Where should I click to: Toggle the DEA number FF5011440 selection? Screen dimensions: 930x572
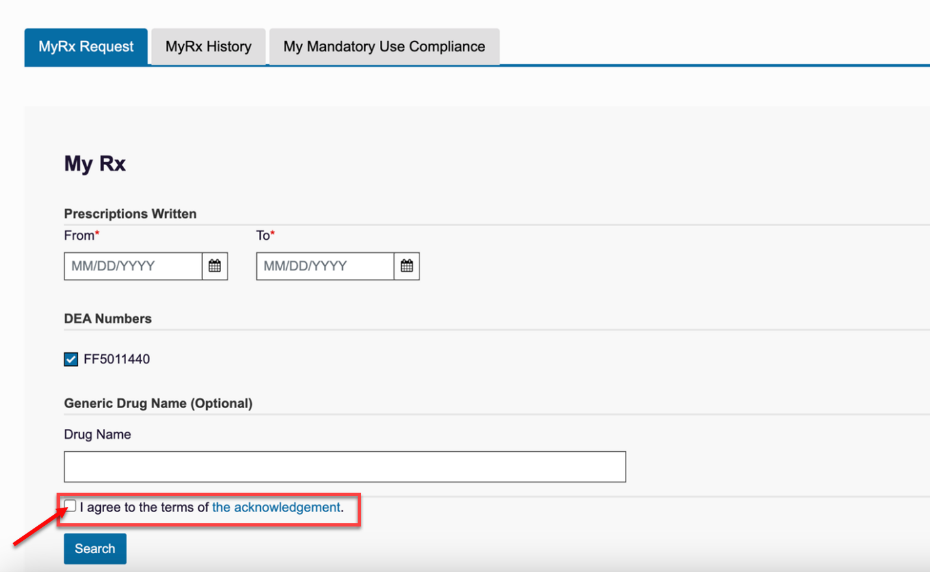[x=70, y=358]
